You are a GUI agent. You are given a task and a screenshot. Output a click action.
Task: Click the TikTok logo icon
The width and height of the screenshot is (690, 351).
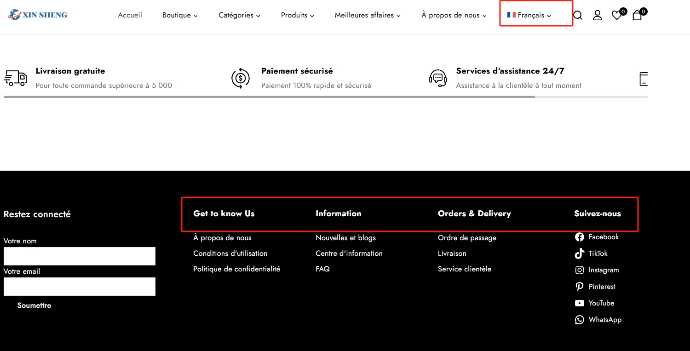(x=580, y=253)
